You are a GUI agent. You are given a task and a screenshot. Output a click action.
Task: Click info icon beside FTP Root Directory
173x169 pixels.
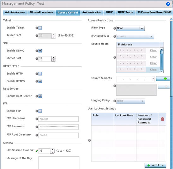point(37,135)
